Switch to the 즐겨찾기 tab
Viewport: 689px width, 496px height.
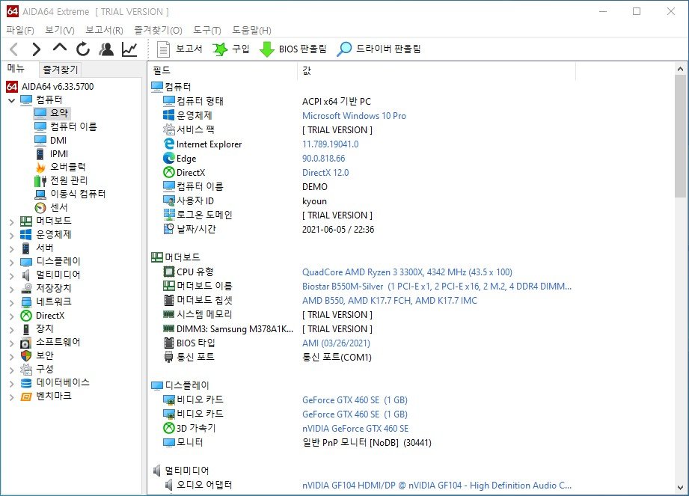point(60,70)
